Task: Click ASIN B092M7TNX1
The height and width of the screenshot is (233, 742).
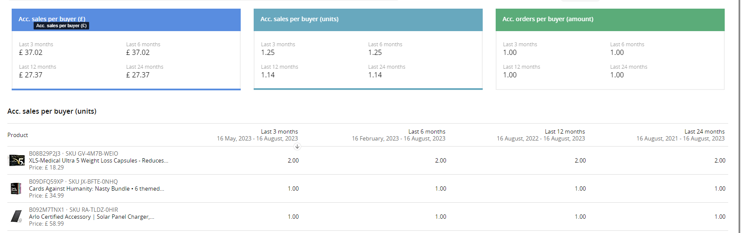Action: (x=46, y=210)
